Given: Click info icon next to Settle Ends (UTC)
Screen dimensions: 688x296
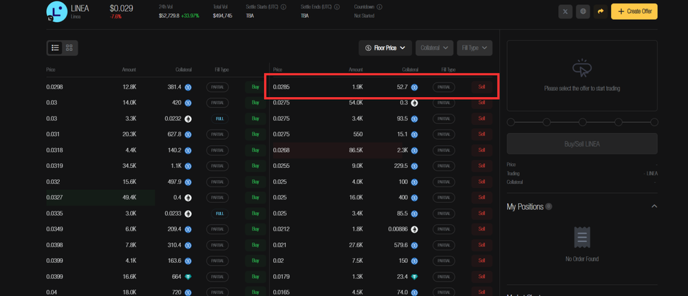Looking at the screenshot, I should pyautogui.click(x=336, y=7).
